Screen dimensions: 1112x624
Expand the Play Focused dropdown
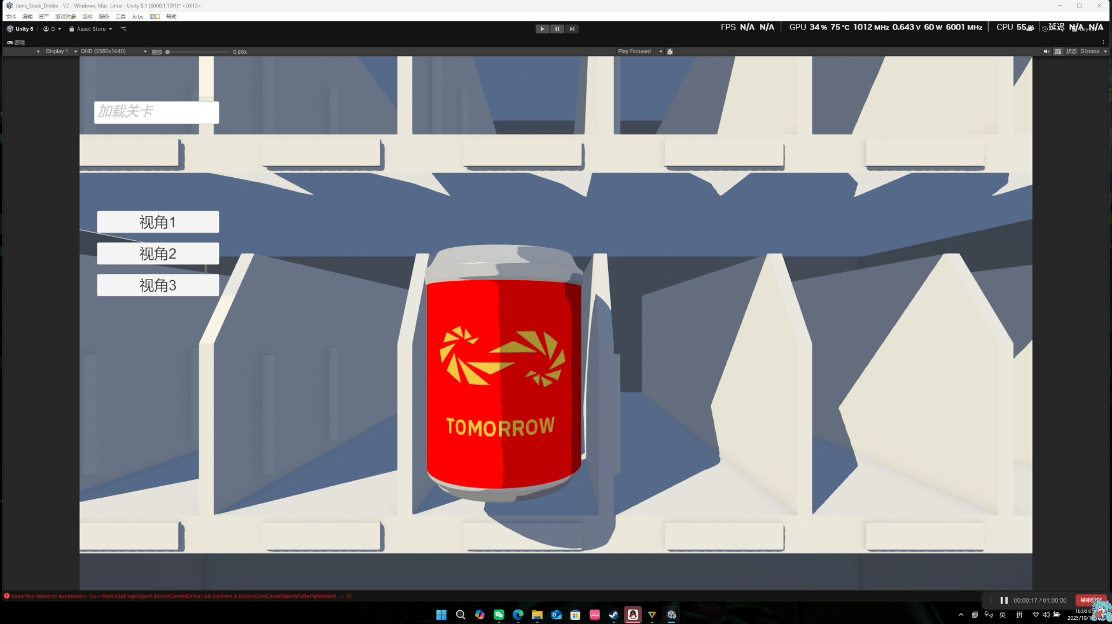coord(639,52)
